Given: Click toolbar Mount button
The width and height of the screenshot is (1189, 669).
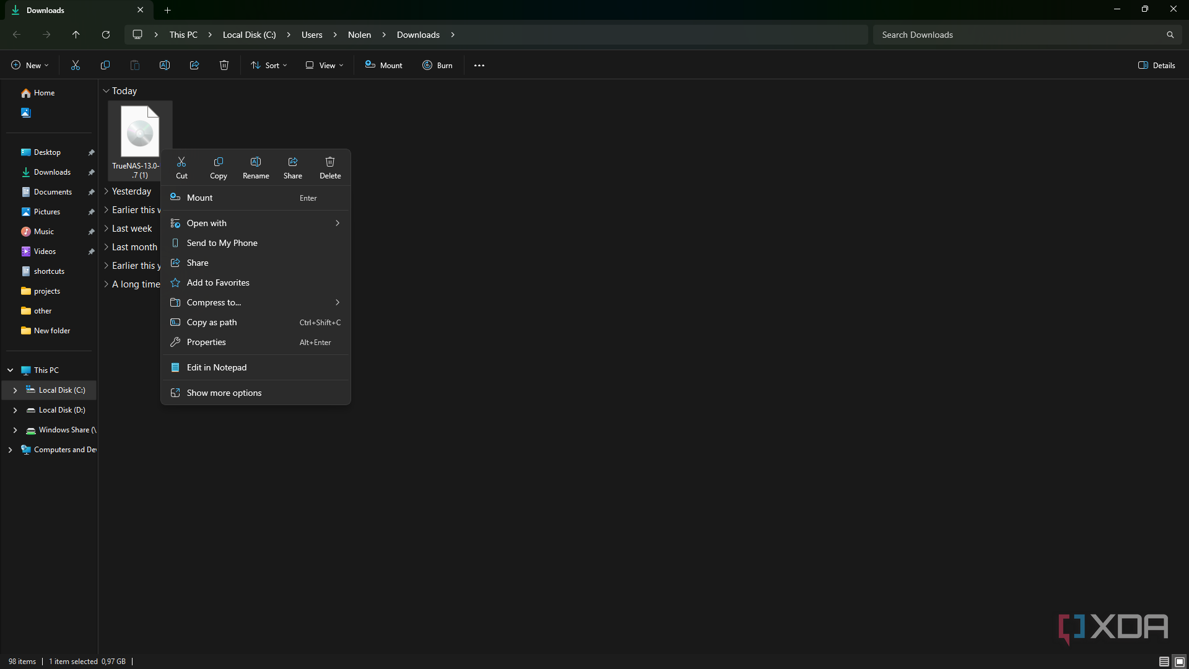Looking at the screenshot, I should pos(384,65).
